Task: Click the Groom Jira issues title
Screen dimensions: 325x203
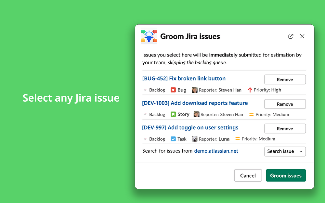Action: [x=190, y=36]
